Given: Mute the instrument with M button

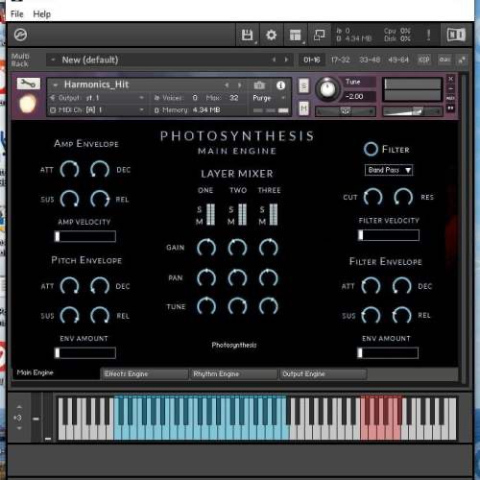Looking at the screenshot, I should pyautogui.click(x=303, y=108).
